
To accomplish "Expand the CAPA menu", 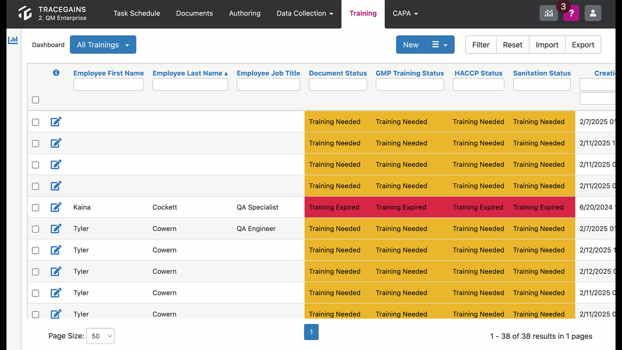I will point(405,13).
